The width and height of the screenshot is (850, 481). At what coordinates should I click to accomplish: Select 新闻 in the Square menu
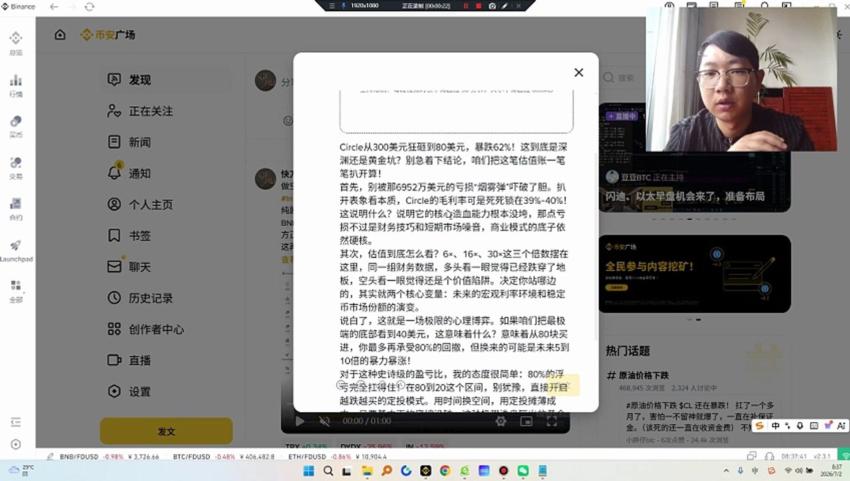click(165, 142)
